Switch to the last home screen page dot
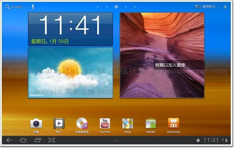234x148 pixels. point(135,7)
